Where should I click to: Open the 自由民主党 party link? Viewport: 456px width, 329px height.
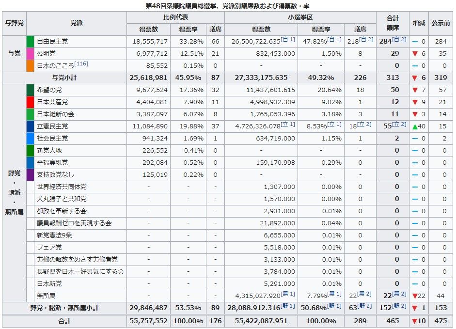pyautogui.click(x=52, y=42)
